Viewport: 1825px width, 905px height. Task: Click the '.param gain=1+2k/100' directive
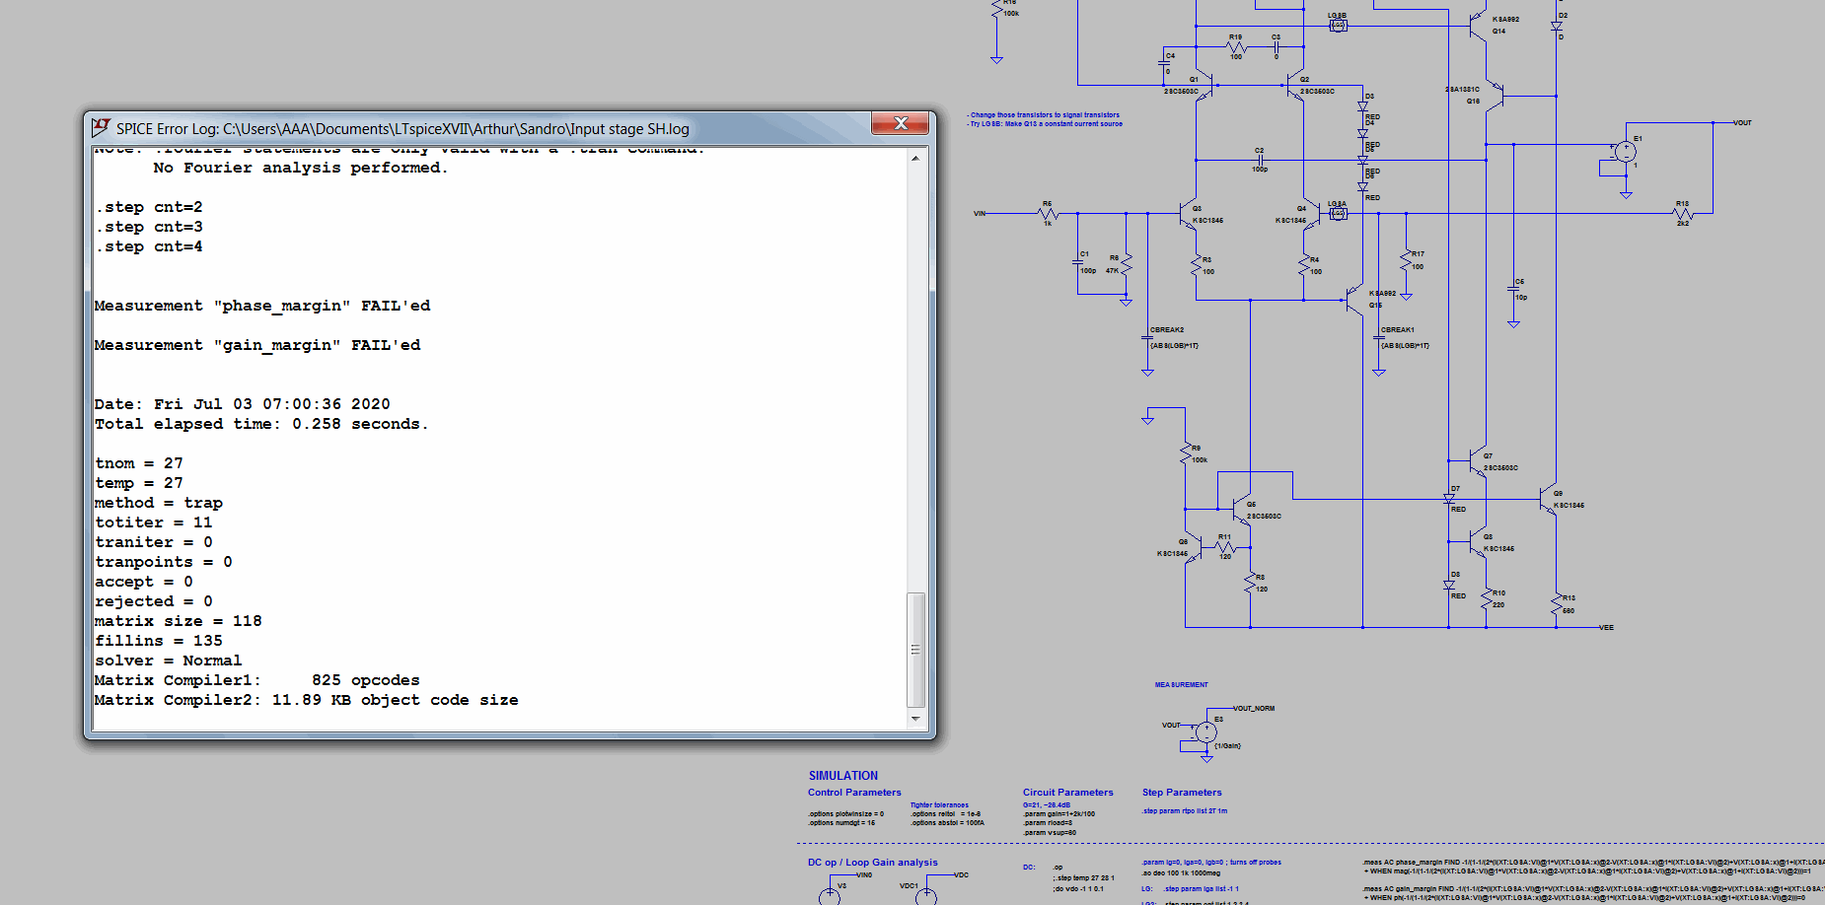click(1058, 814)
